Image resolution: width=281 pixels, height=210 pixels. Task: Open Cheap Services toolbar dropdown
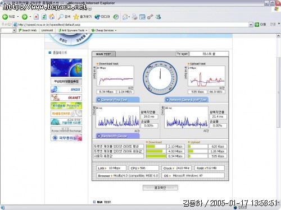(x=104, y=30)
